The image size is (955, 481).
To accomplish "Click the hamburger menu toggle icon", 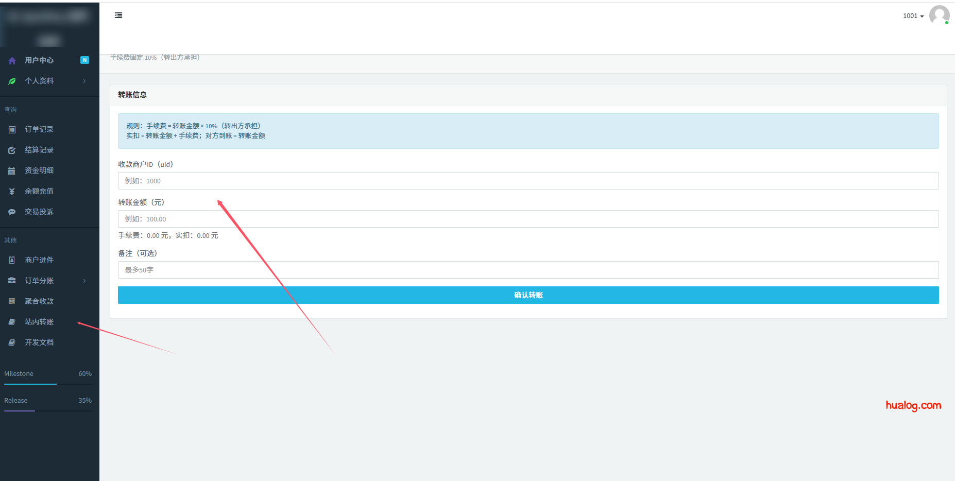I will click(x=118, y=15).
